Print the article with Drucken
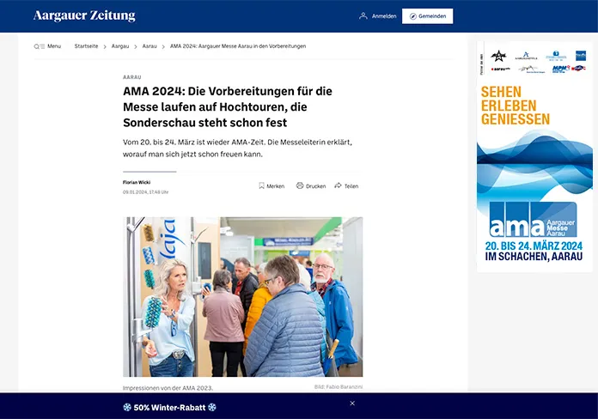The width and height of the screenshot is (598, 419). (x=316, y=186)
